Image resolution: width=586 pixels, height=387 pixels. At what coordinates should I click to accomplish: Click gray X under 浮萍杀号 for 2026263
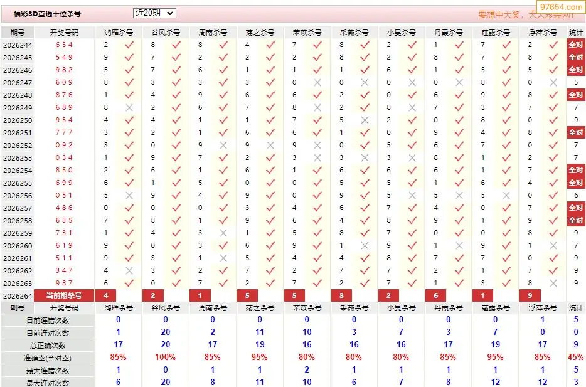pyautogui.click(x=553, y=283)
